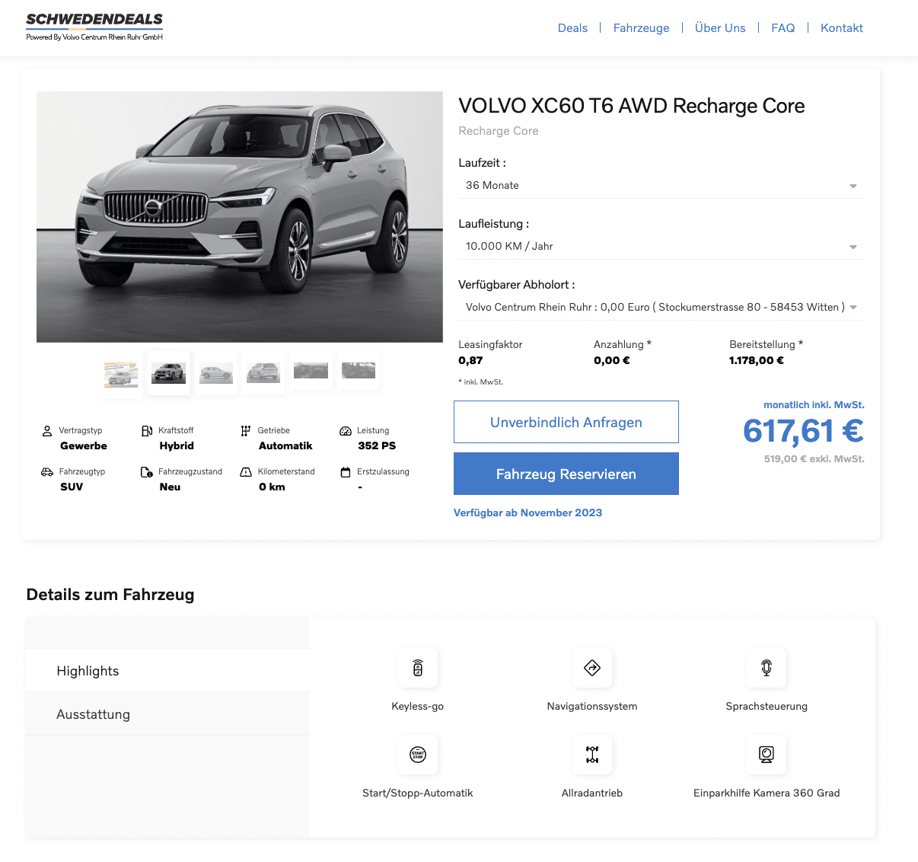Click the Leistung value 352 PS
Viewport: 918px width, 862px height.
pyautogui.click(x=377, y=446)
